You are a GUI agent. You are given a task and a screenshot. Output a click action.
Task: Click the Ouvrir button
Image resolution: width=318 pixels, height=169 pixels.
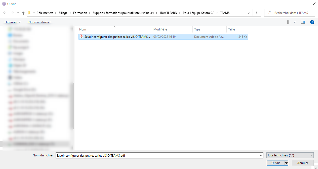(275, 163)
